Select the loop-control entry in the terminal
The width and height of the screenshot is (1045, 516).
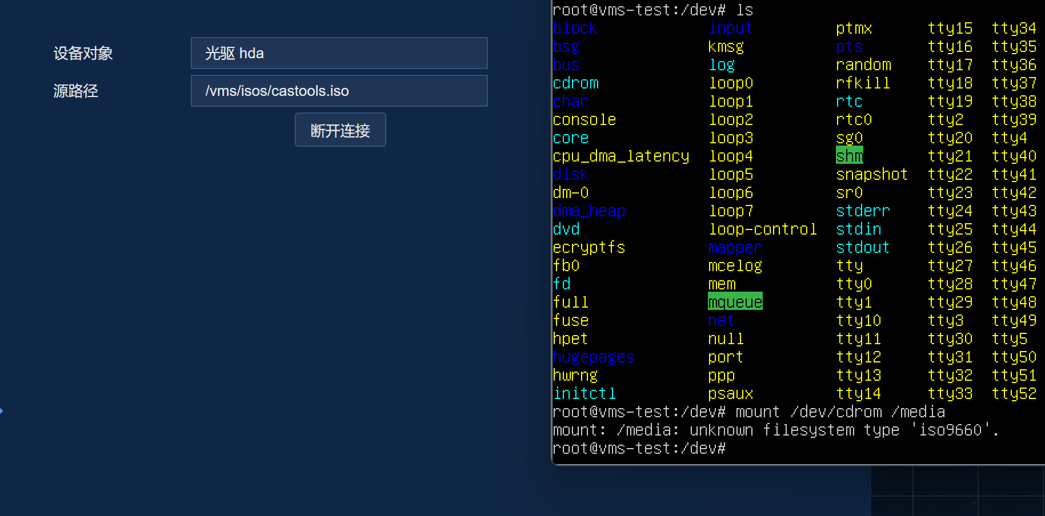click(762, 229)
